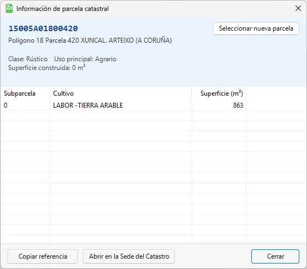Copy the reference with Copiar referencia
Viewport: 307px width, 269px height.
[x=43, y=256]
